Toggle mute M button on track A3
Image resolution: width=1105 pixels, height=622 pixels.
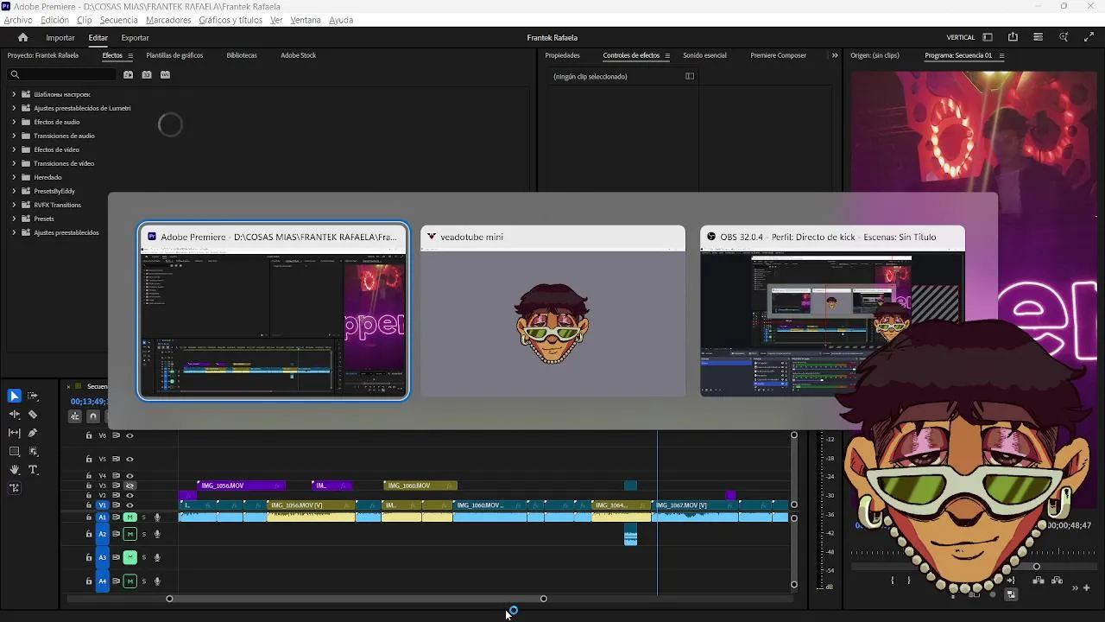point(130,557)
